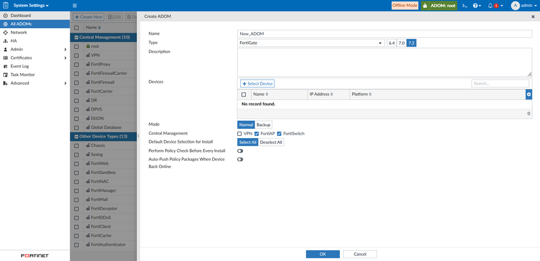This screenshot has width=540, height=261.
Task: Expand the Certificates sidebar submenu arrow
Action: [65, 57]
